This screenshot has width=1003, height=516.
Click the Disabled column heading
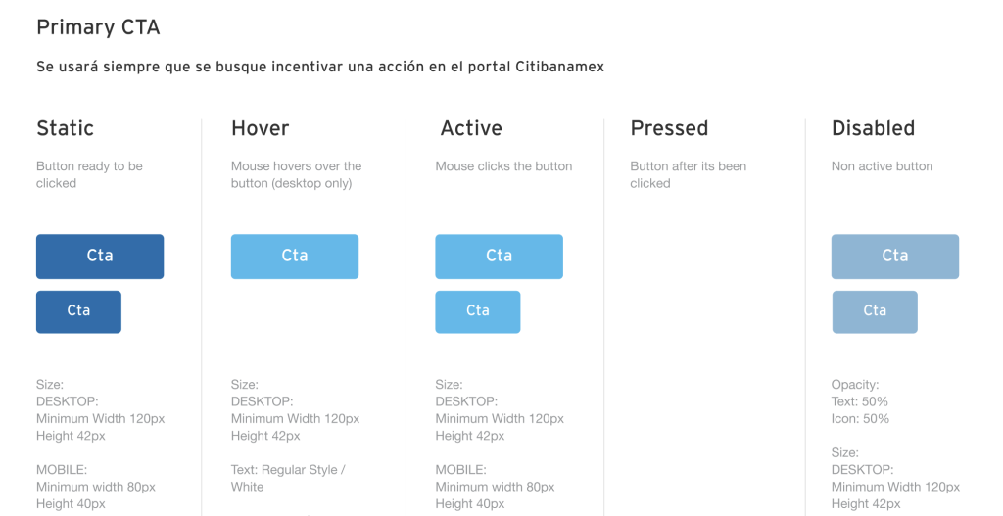[873, 128]
